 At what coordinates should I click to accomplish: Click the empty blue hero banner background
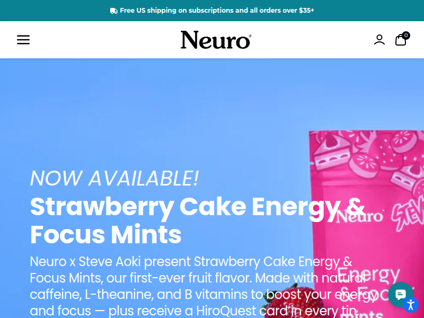coord(162,108)
